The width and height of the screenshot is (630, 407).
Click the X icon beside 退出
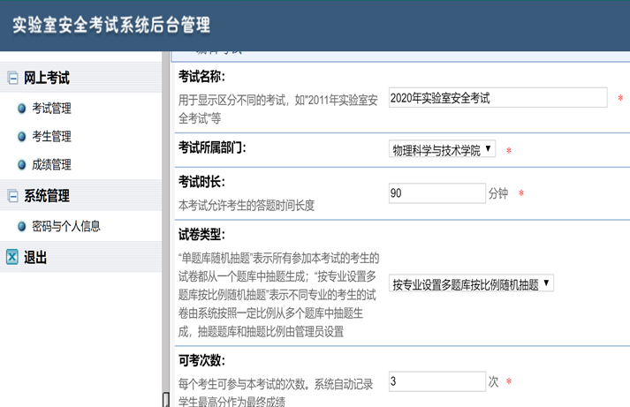[12, 258]
